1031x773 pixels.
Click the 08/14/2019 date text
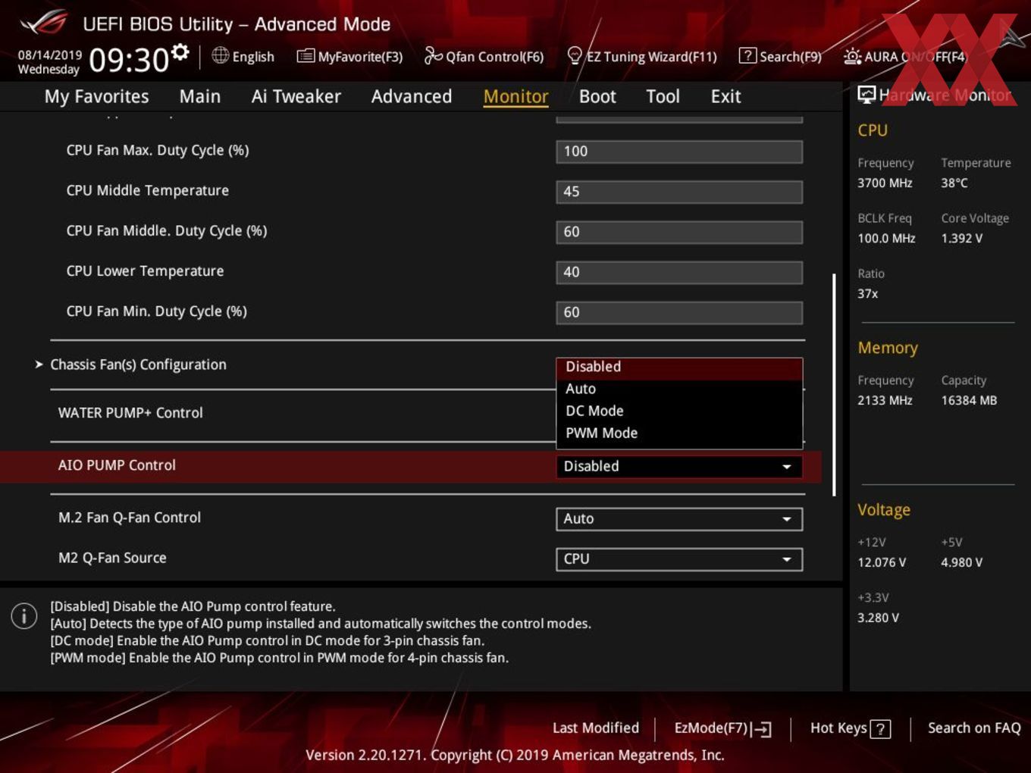(50, 55)
